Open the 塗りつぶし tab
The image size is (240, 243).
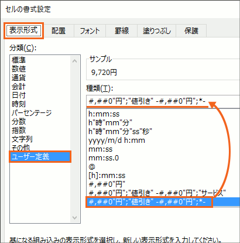tap(157, 31)
